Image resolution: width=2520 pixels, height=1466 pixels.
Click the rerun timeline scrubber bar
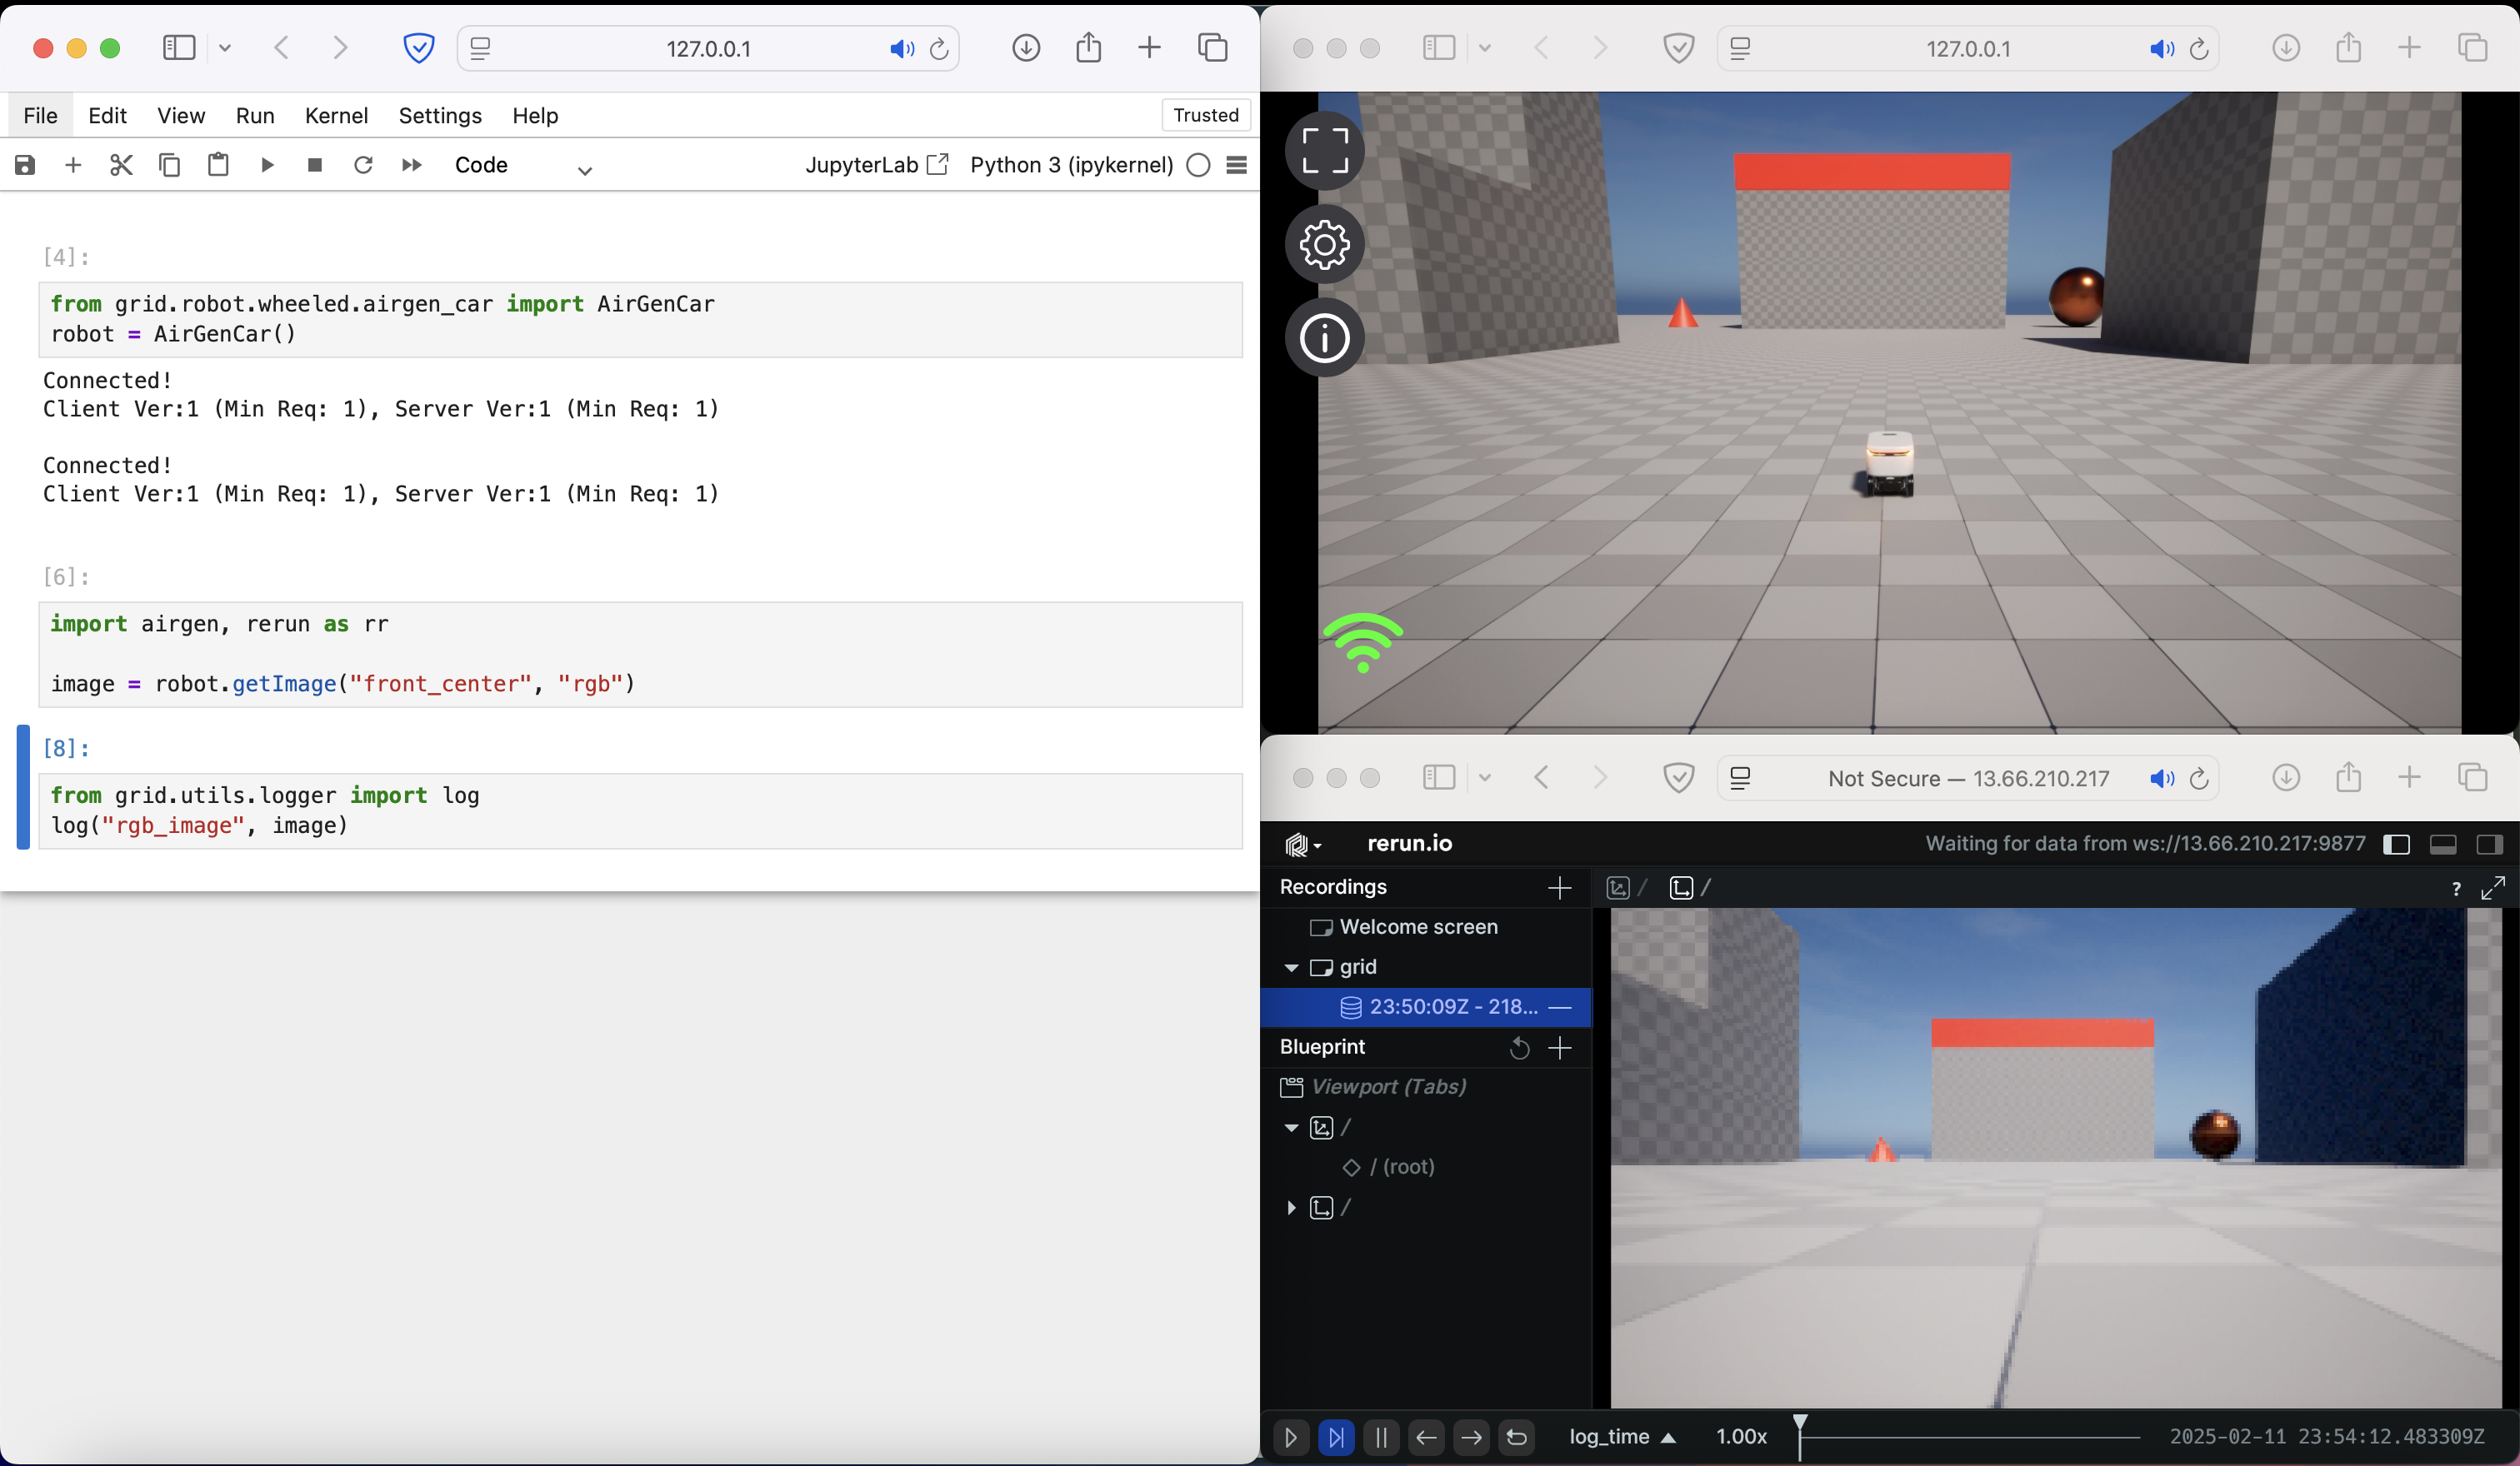pyautogui.click(x=1968, y=1437)
